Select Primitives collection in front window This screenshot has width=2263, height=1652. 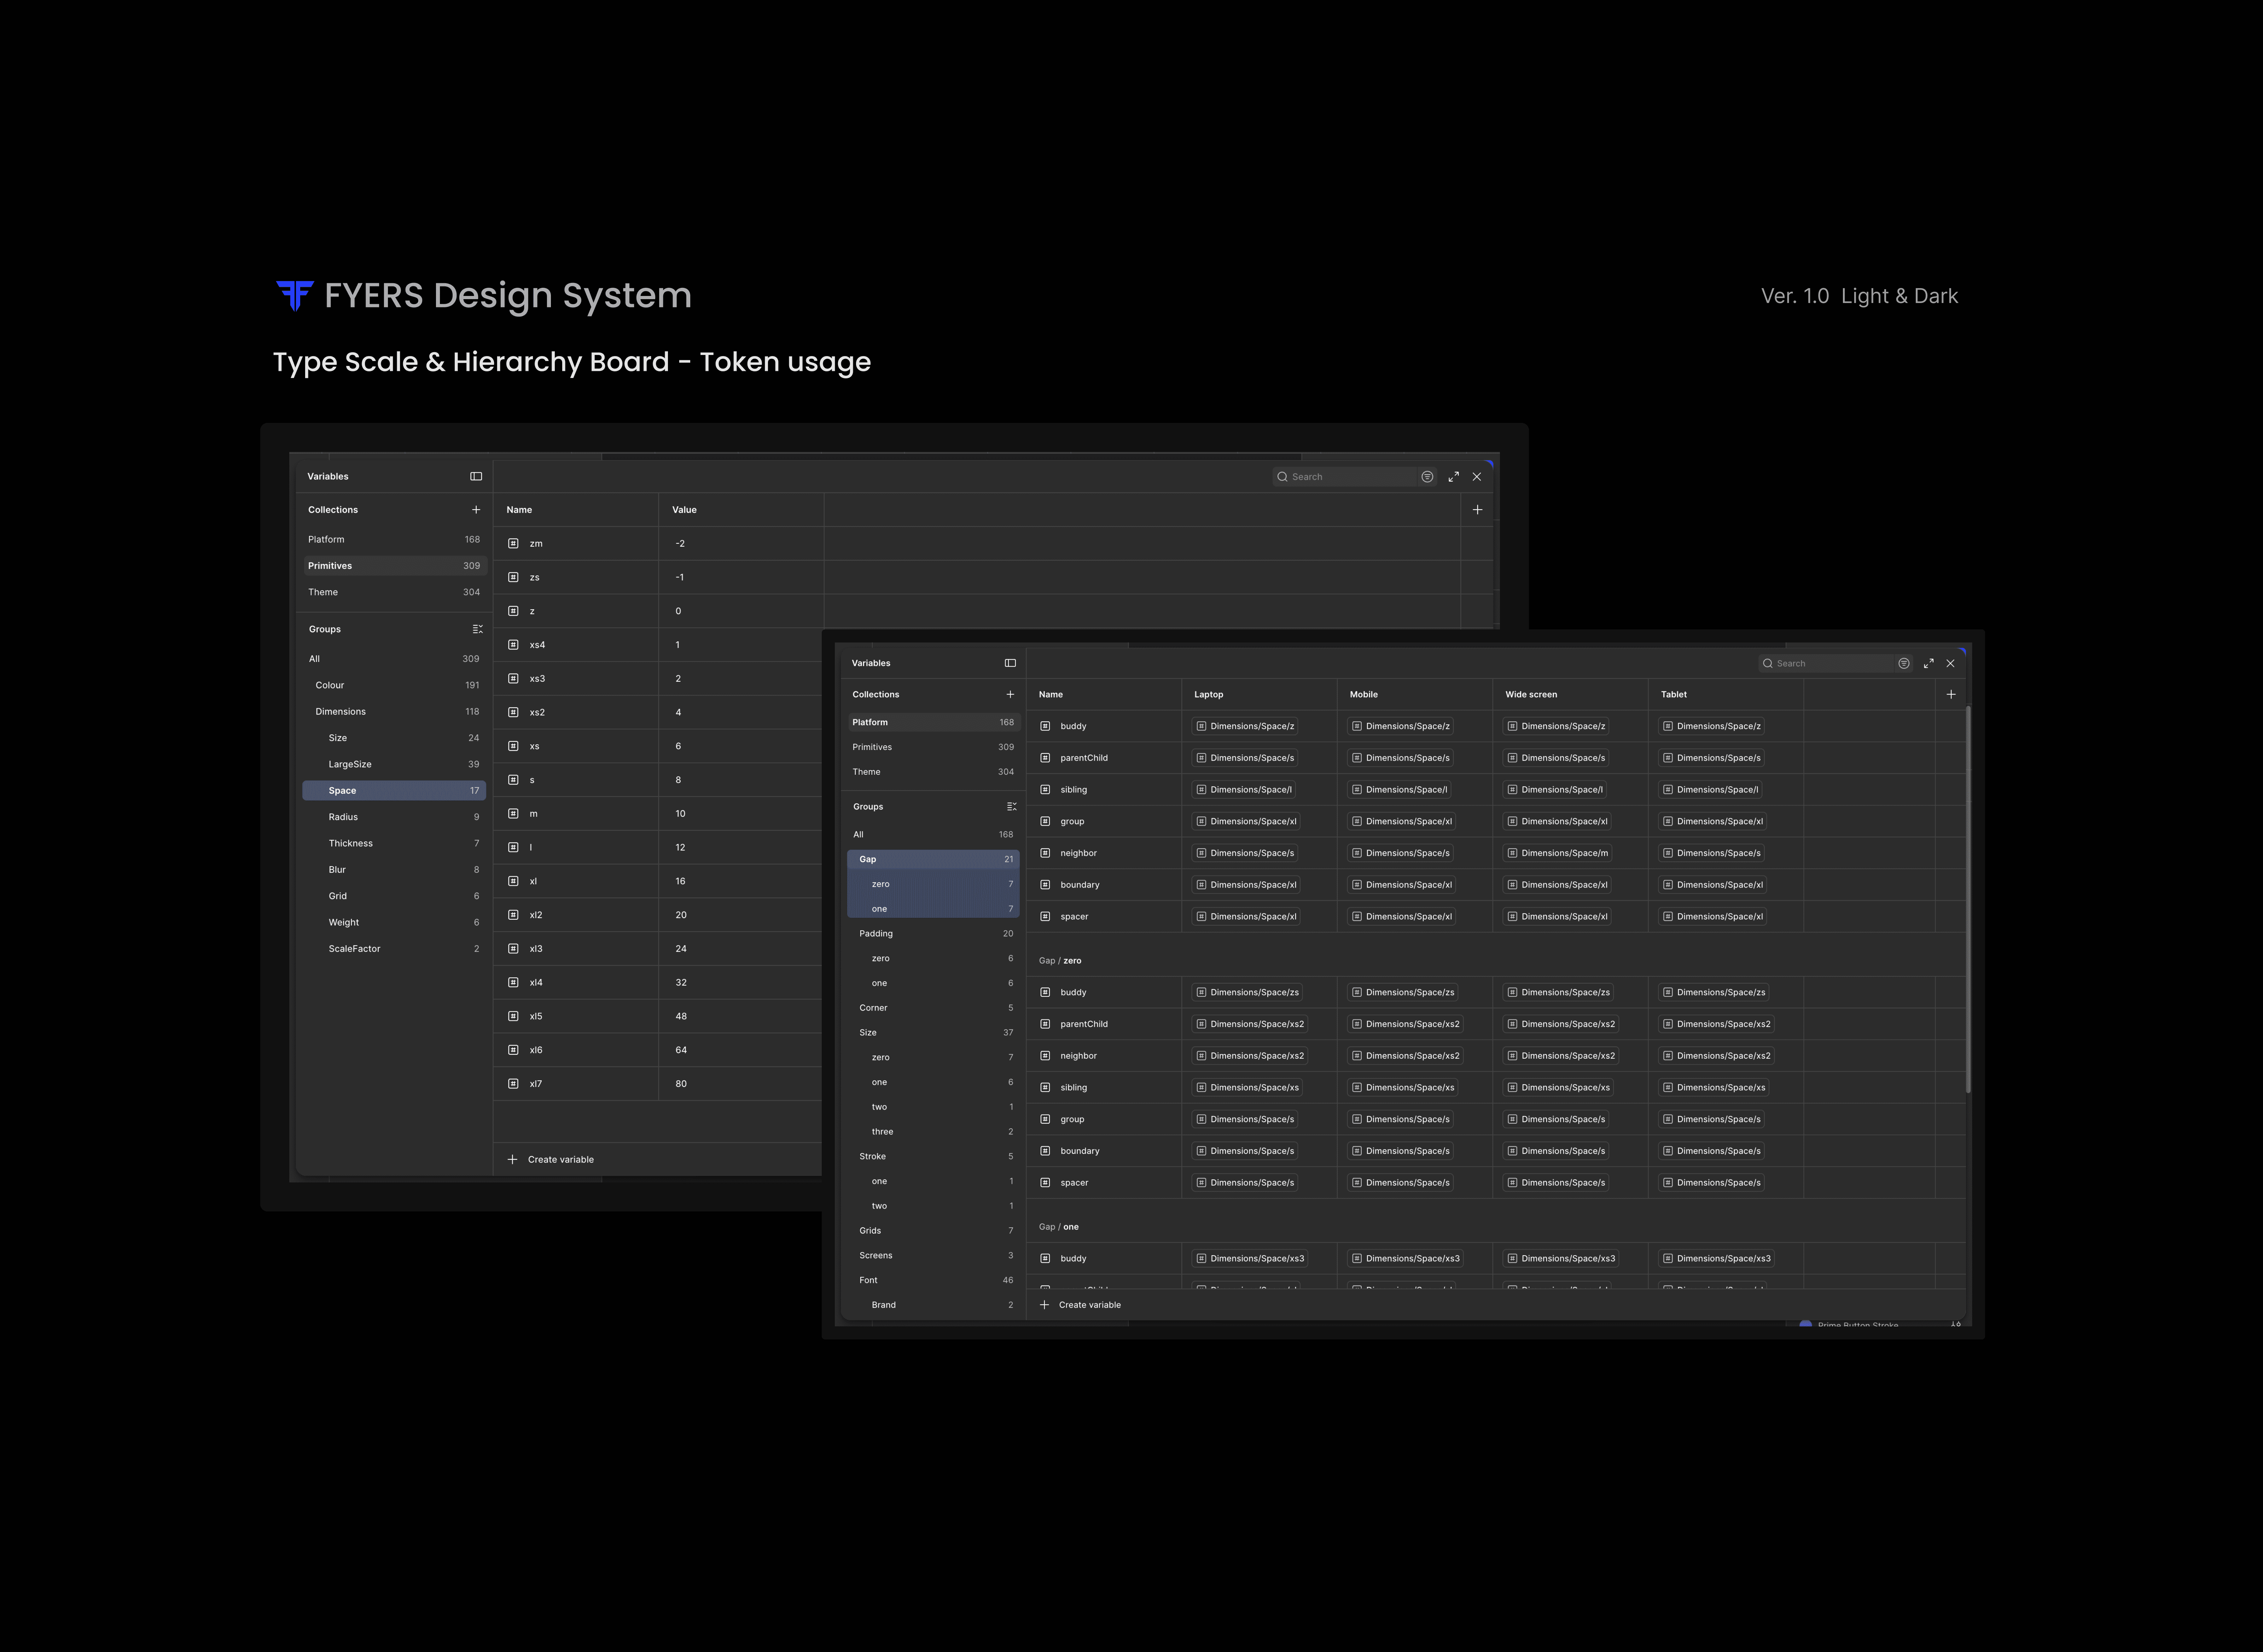coord(933,747)
